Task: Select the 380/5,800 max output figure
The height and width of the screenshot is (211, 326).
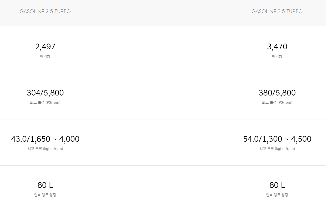Action: click(x=277, y=93)
